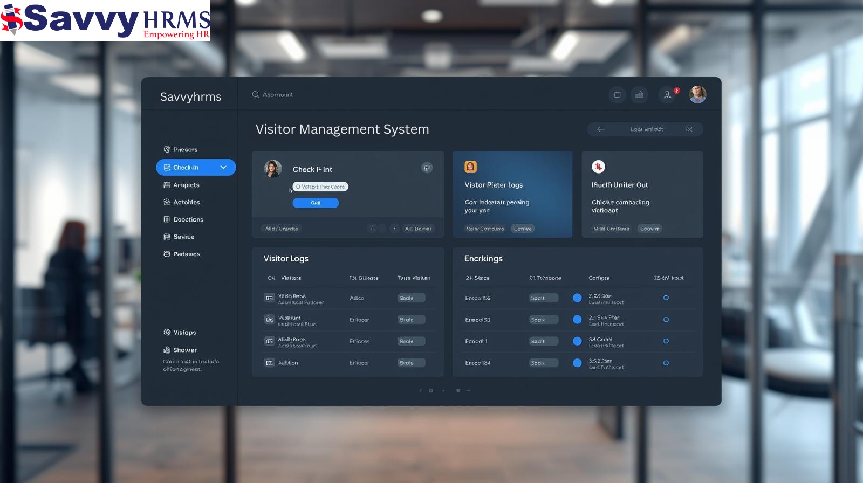Click the row icon for Allbtion visitor
Image resolution: width=863 pixels, height=483 pixels.
pos(269,363)
